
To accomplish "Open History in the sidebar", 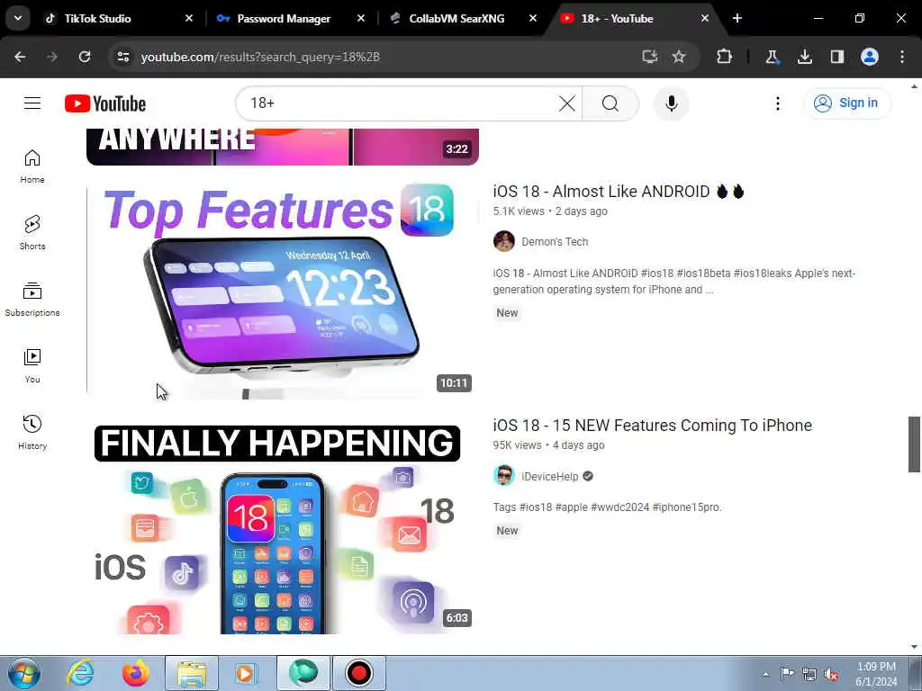I will coord(32,432).
